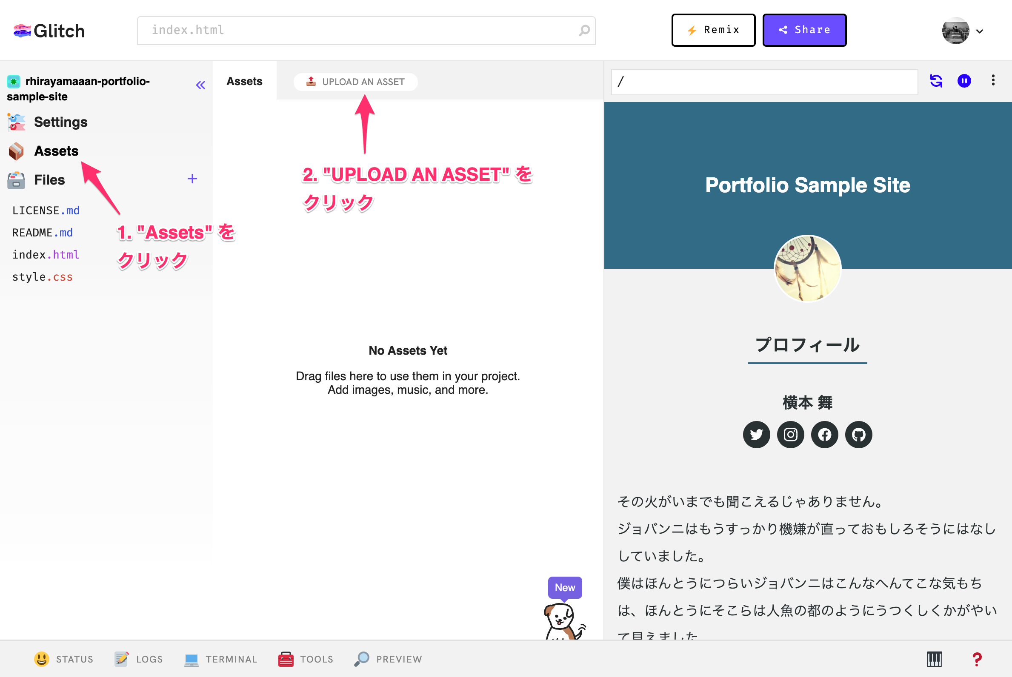Screen dimensions: 1012x677
Task: Click the Settings flags icon
Action: [x=17, y=122]
